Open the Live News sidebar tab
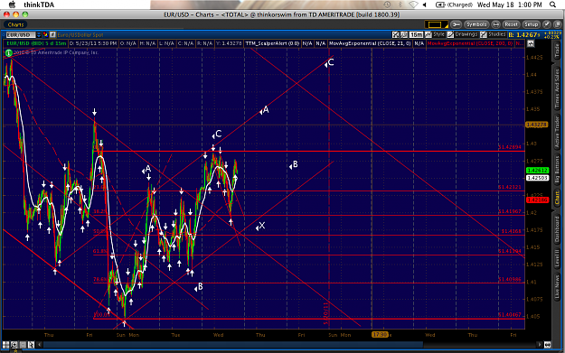Screen dimensions: 565x353 [x=557, y=287]
